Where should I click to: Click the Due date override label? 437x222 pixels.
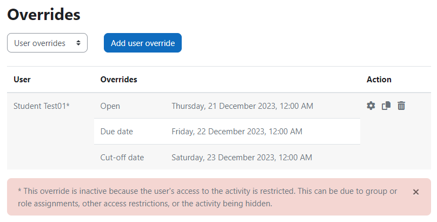click(x=116, y=132)
